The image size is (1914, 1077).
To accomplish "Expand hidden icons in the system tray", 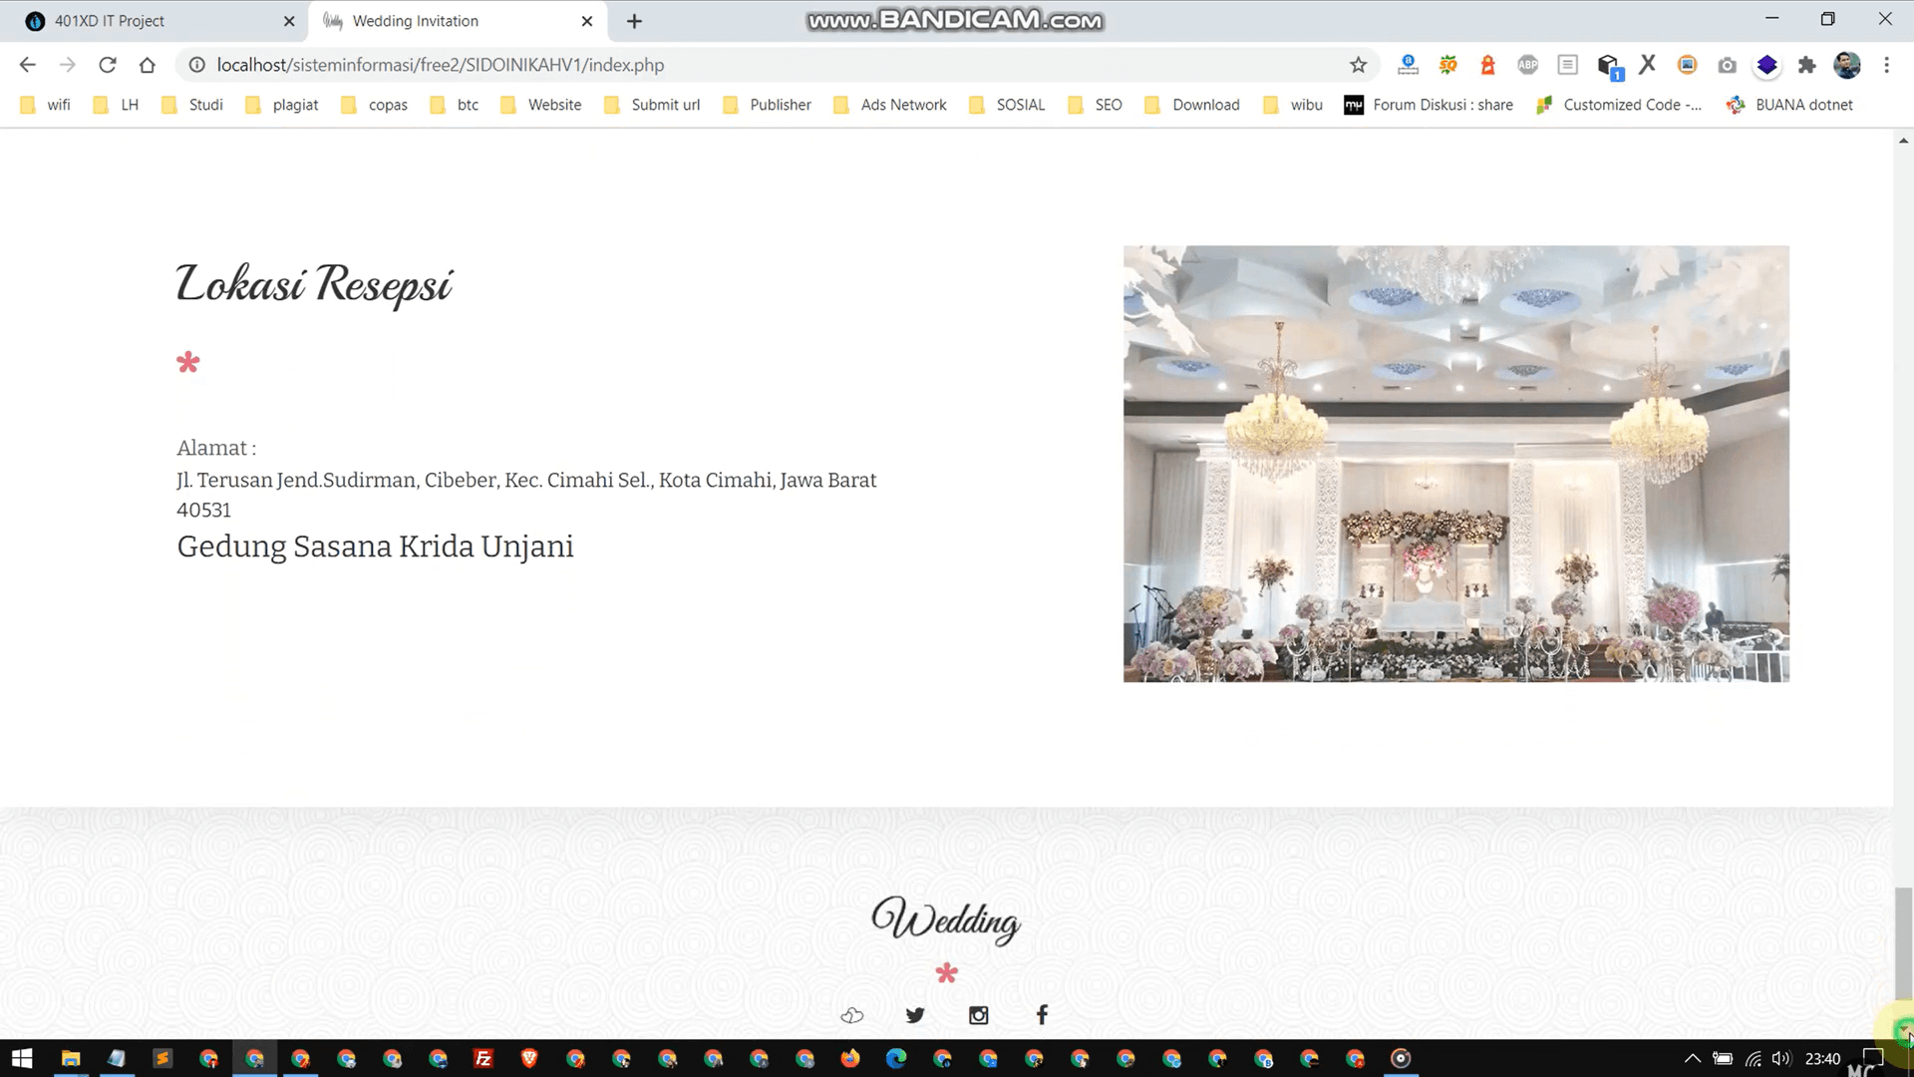I will (1694, 1058).
